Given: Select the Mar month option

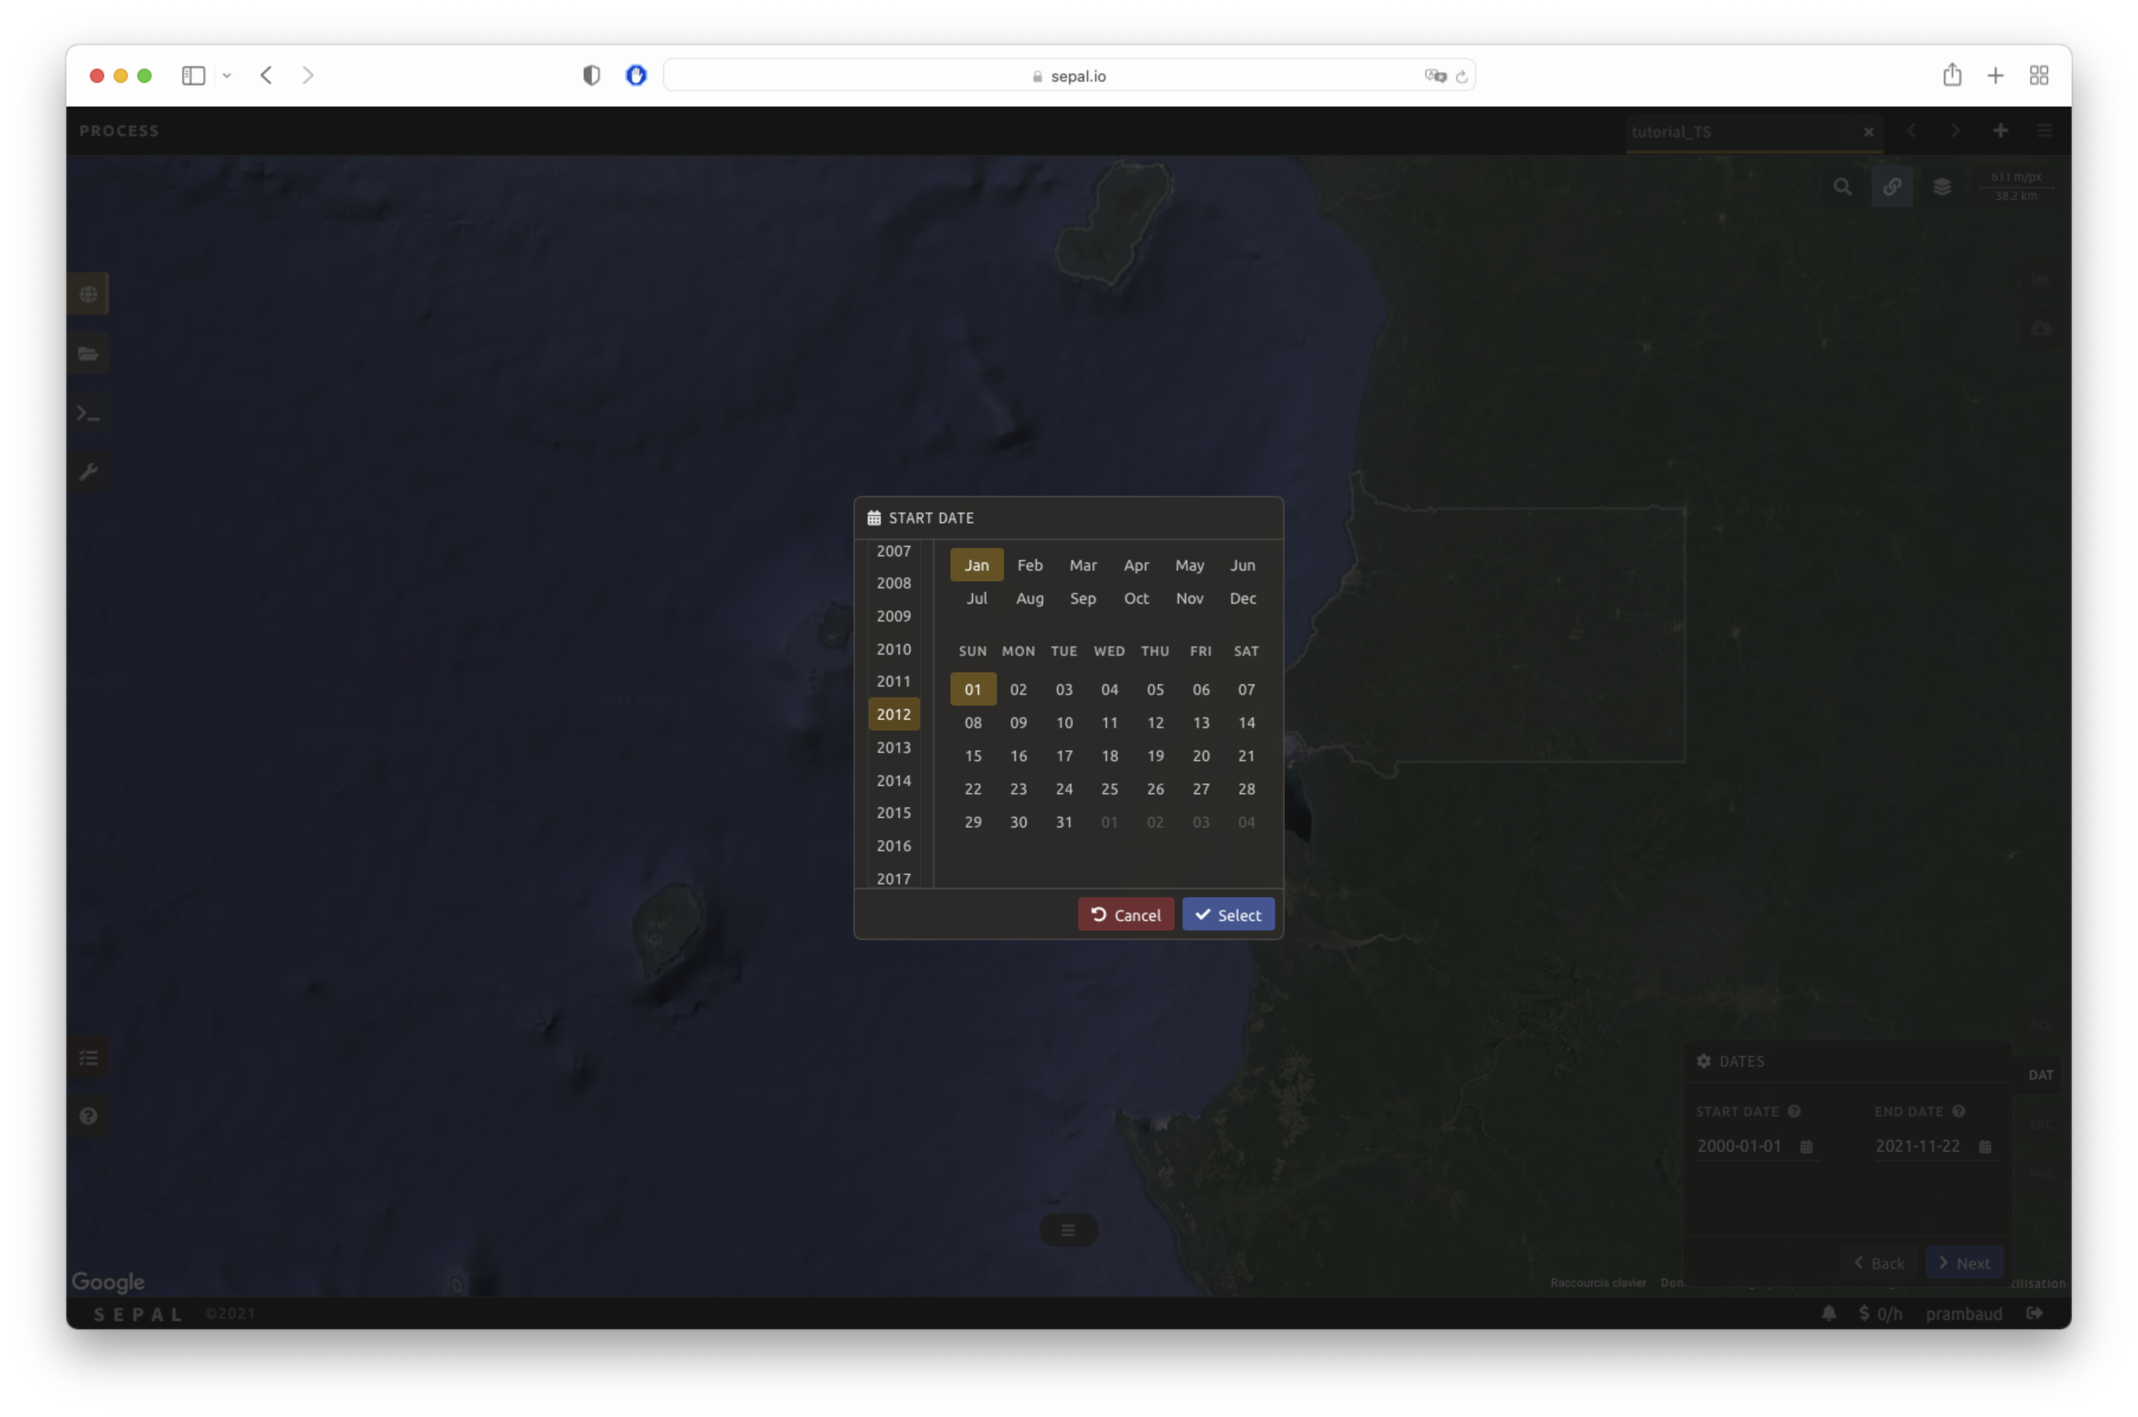Looking at the screenshot, I should 1081,565.
